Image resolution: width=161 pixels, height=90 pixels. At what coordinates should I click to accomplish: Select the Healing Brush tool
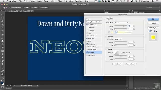click(2, 35)
